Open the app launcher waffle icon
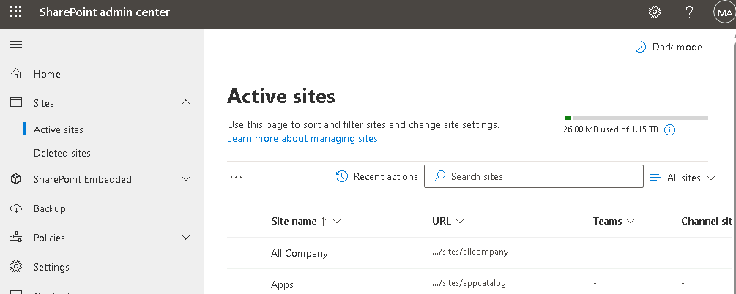Image resolution: width=736 pixels, height=294 pixels. pyautogui.click(x=16, y=12)
